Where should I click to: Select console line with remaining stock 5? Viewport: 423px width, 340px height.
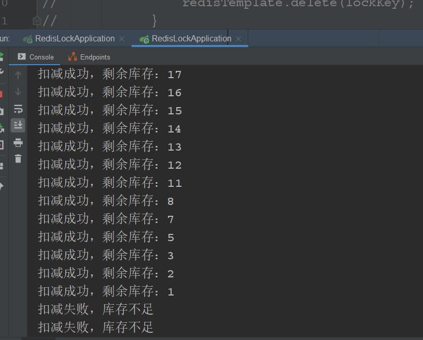coord(106,237)
